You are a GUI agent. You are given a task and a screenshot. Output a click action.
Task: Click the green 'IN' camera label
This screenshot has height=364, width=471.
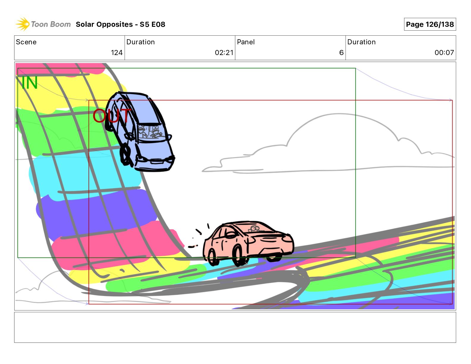29,83
